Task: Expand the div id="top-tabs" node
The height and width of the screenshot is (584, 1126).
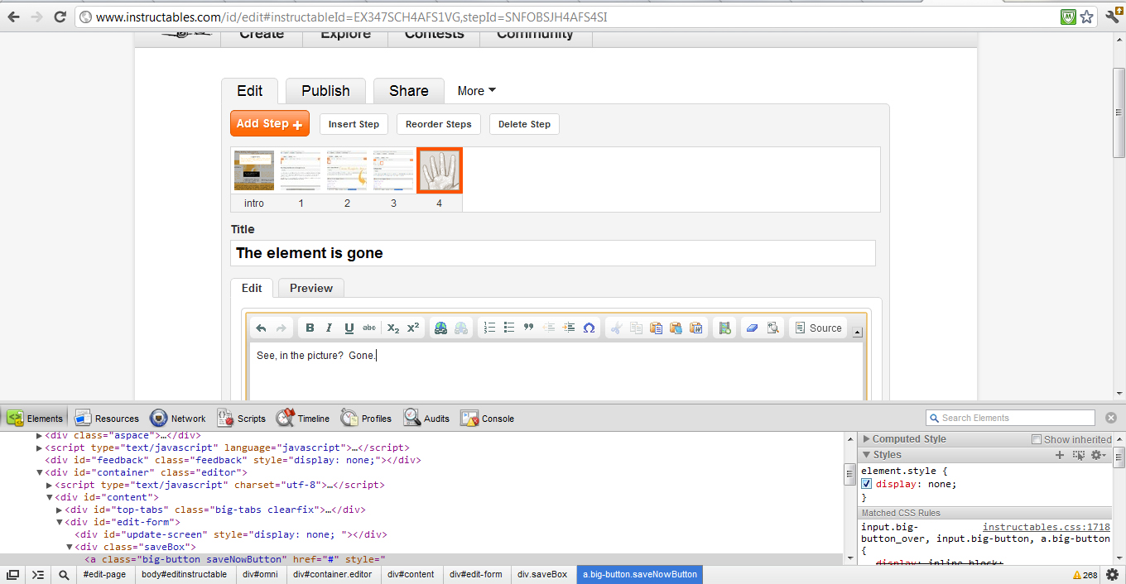Action: pyautogui.click(x=59, y=510)
